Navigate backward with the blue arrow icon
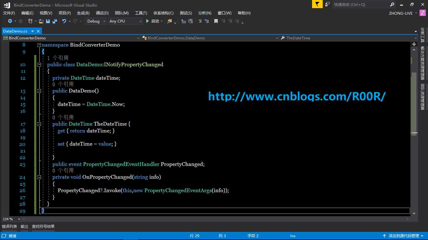Image resolution: width=428 pixels, height=240 pixels. [10, 21]
